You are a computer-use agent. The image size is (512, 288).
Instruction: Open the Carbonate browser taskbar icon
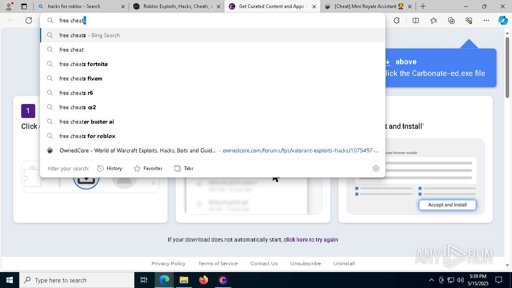223,280
